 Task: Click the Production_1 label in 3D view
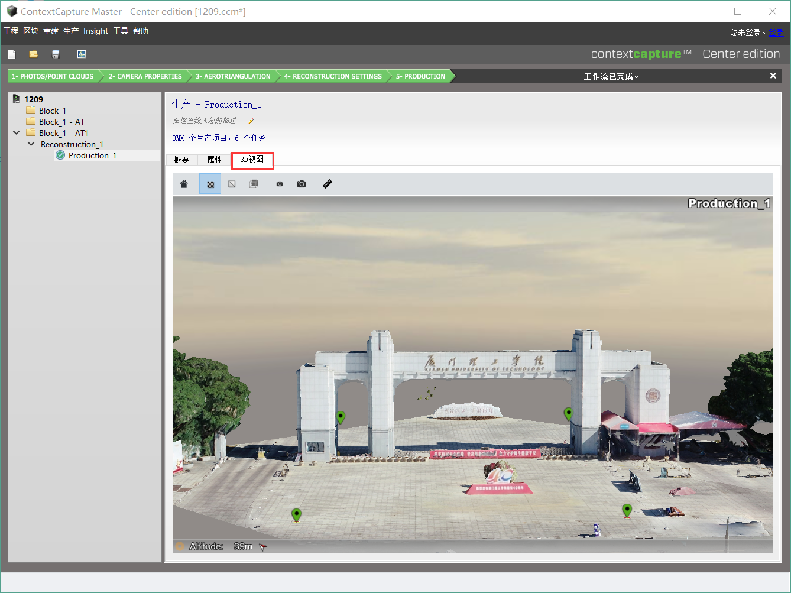[x=729, y=203]
